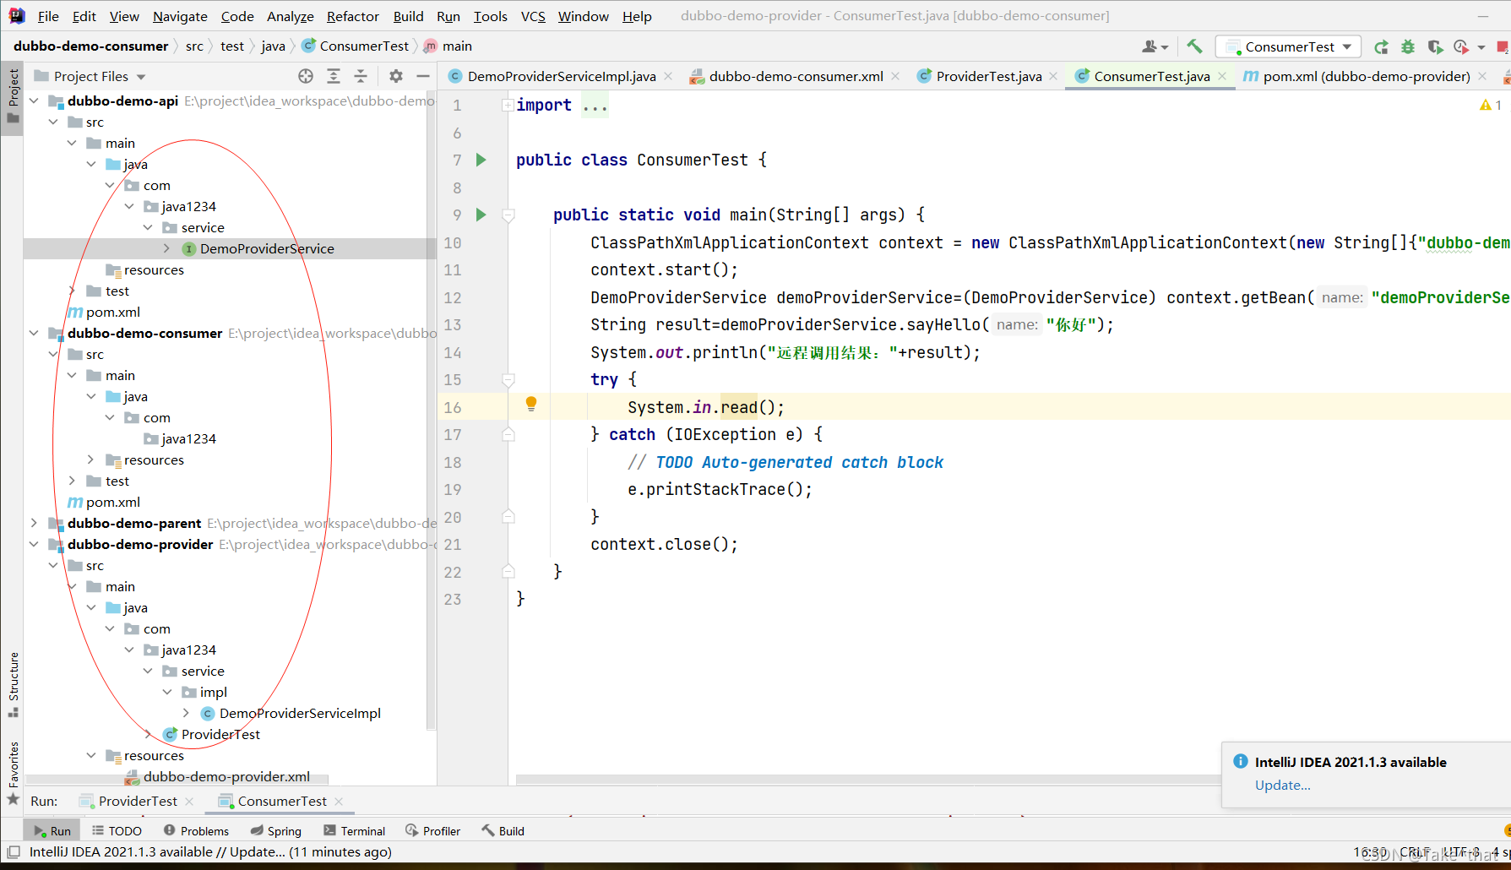Click the Run with Coverage icon
The image size is (1511, 870).
tap(1435, 46)
